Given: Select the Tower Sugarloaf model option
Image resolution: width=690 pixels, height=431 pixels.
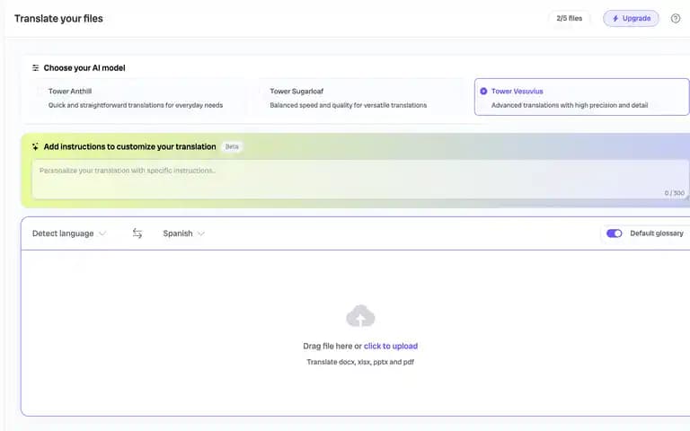Looking at the screenshot, I should [359, 98].
